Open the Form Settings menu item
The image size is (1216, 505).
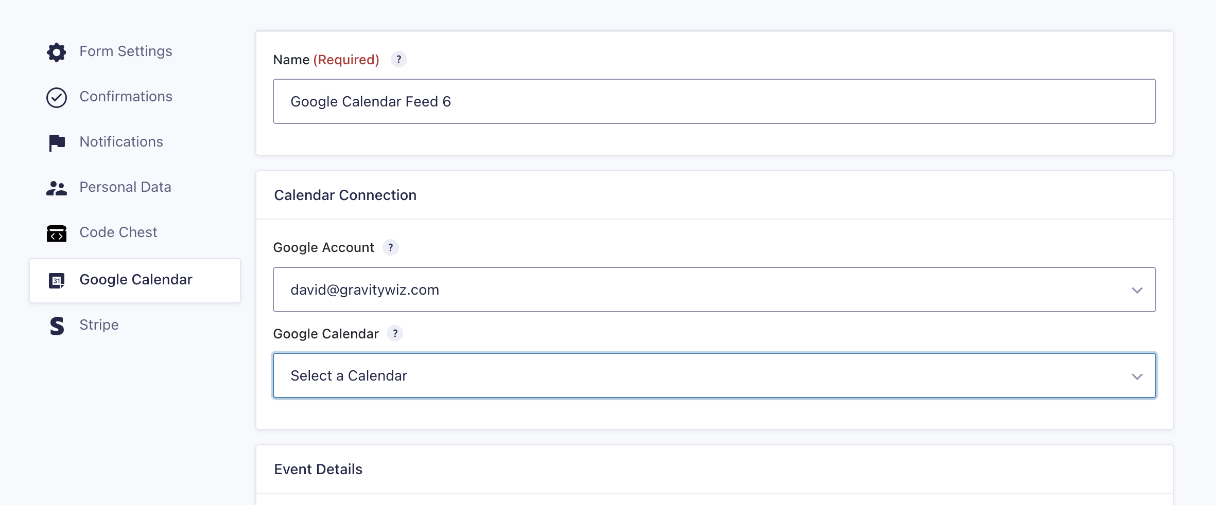pyautogui.click(x=126, y=51)
